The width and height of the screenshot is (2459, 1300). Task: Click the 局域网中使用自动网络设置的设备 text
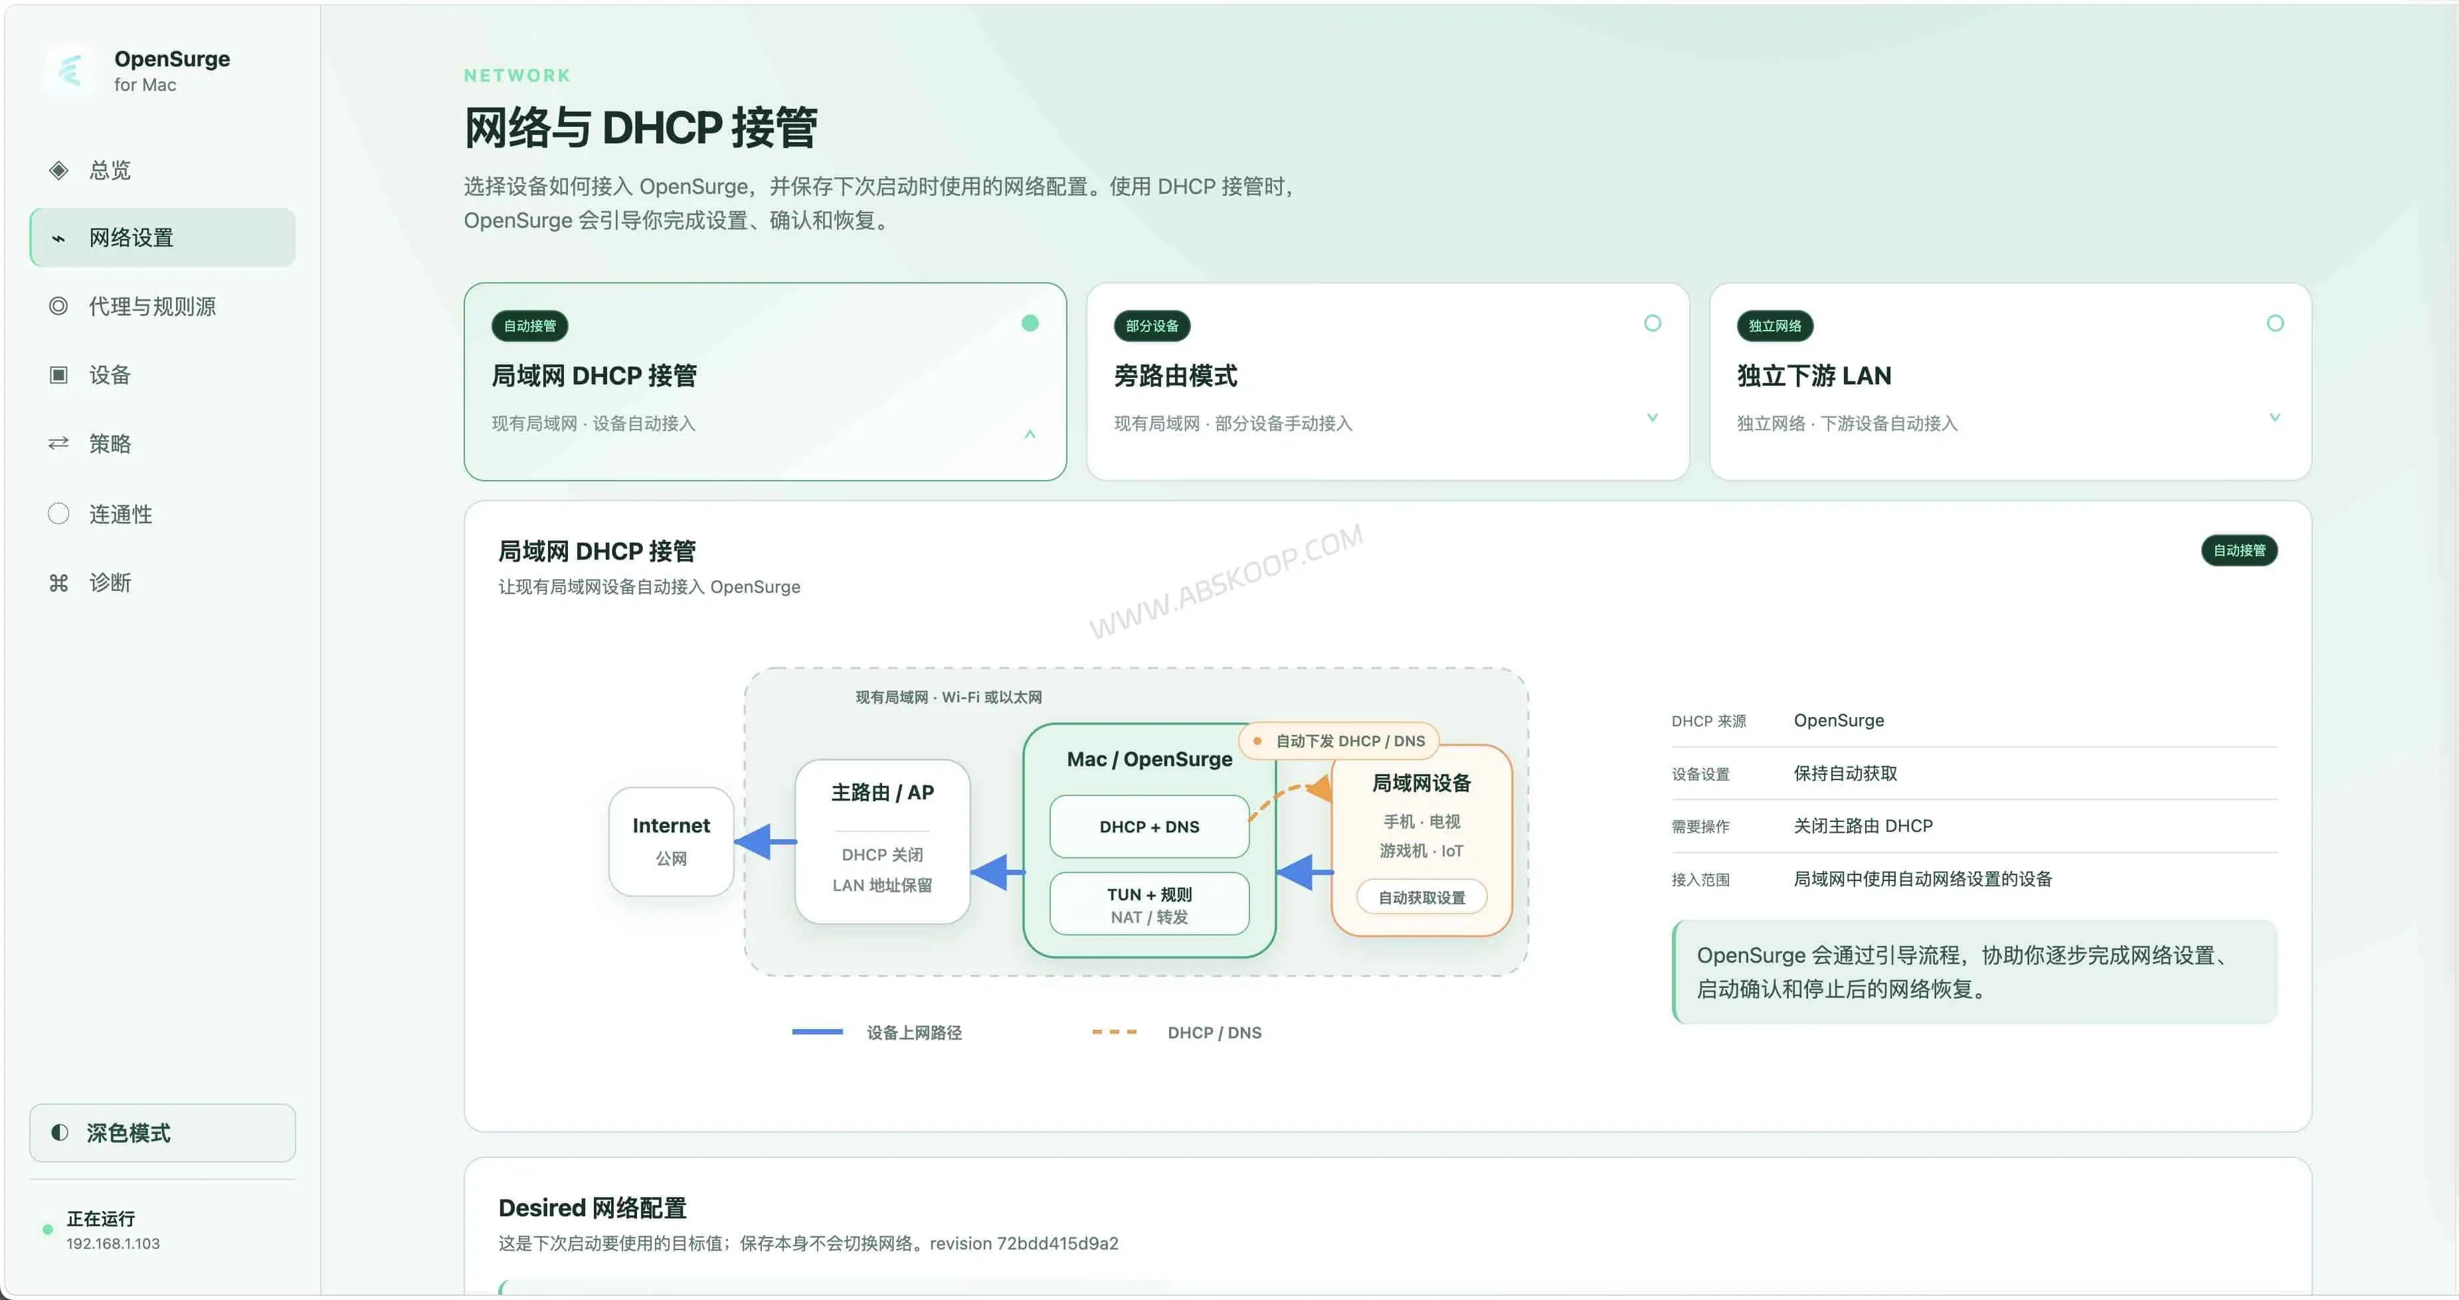pos(1922,879)
